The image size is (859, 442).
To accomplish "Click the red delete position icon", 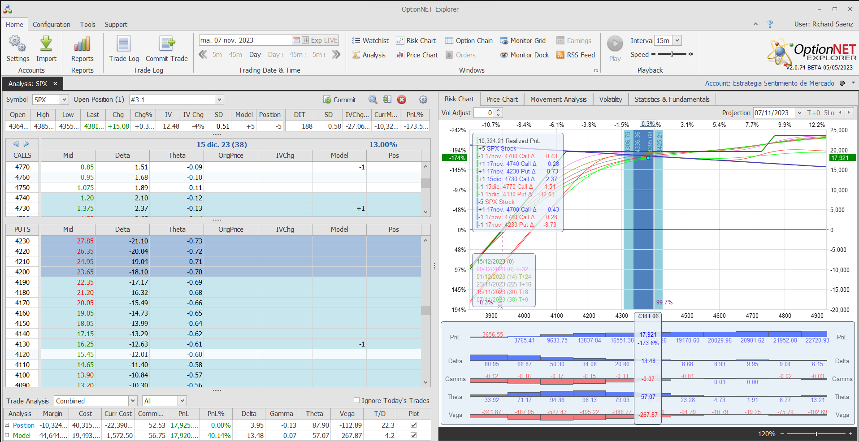I will coord(402,100).
